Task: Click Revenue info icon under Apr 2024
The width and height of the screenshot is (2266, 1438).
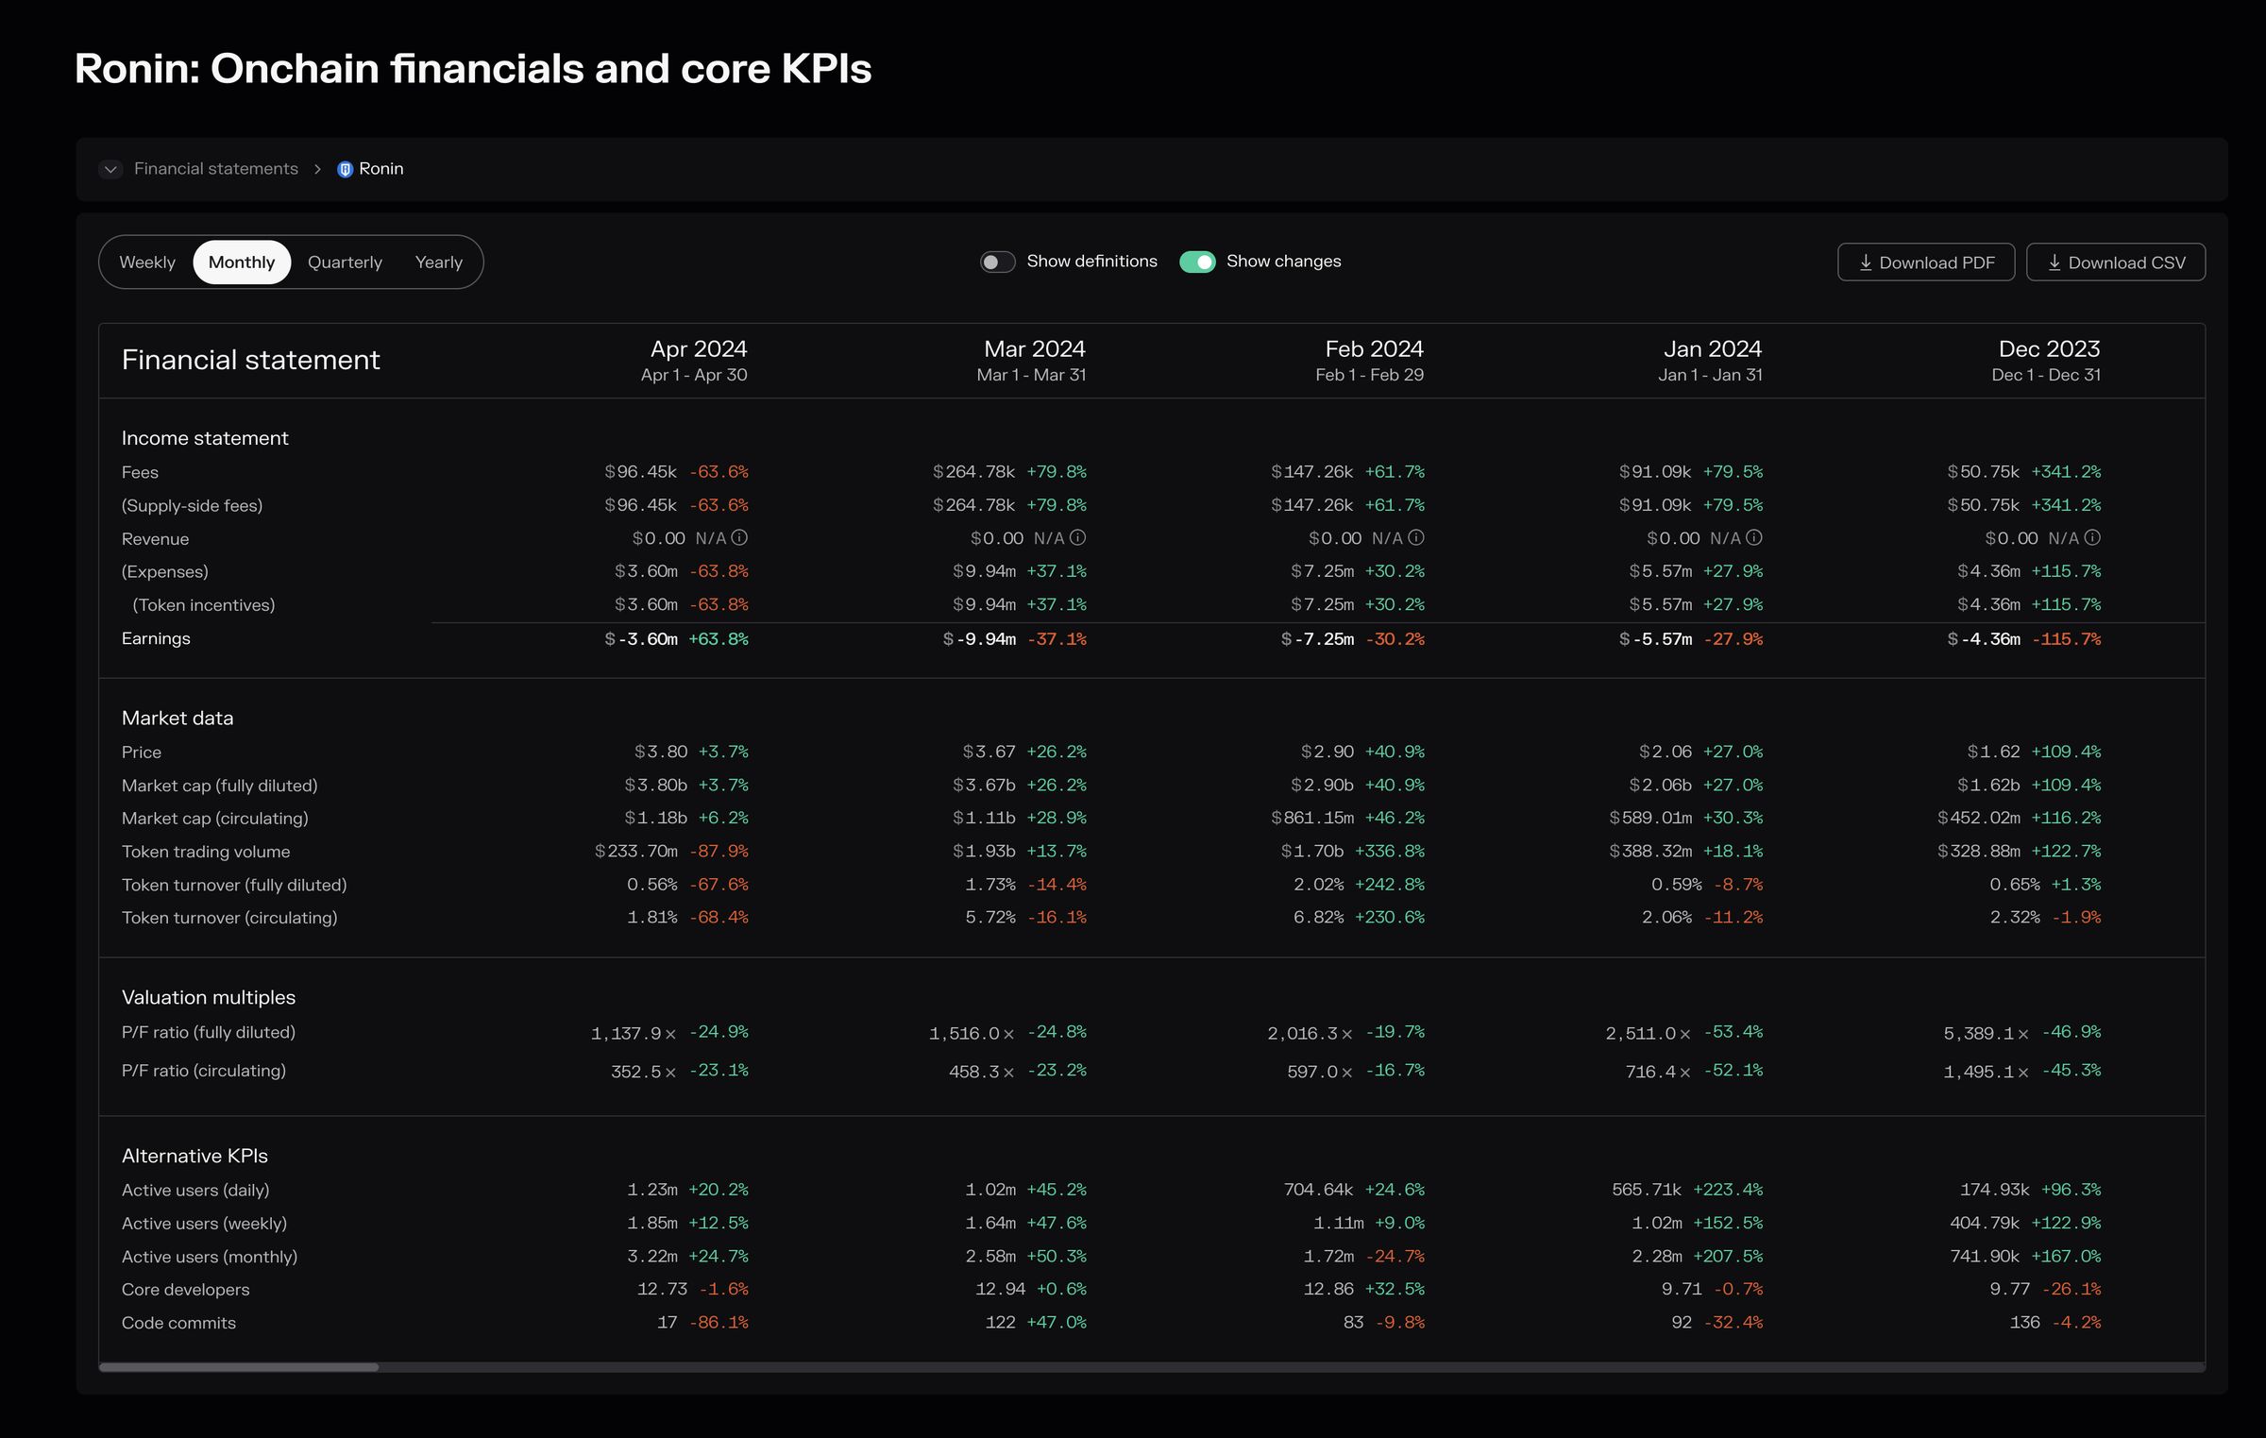Action: (x=739, y=537)
